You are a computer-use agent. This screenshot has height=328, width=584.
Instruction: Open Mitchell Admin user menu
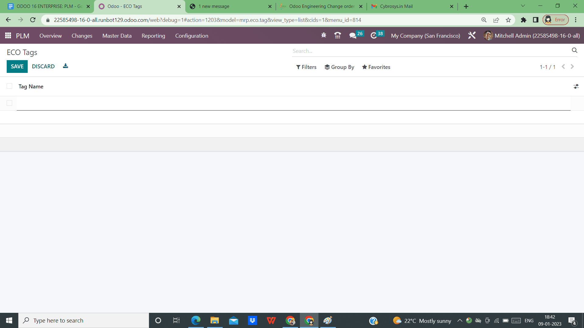532,36
